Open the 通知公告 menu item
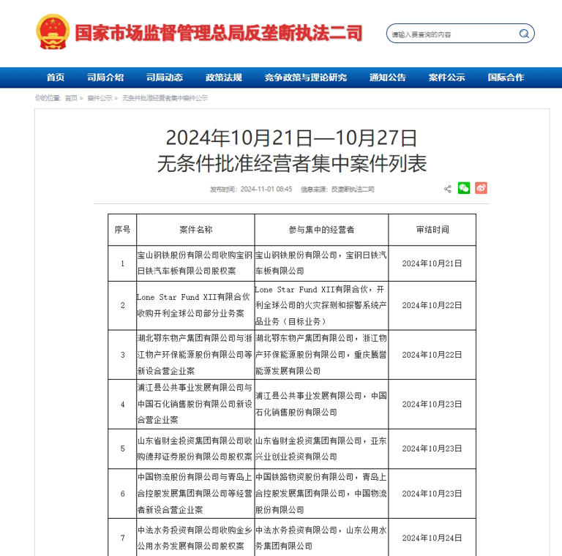This screenshot has height=556, width=562. click(388, 78)
